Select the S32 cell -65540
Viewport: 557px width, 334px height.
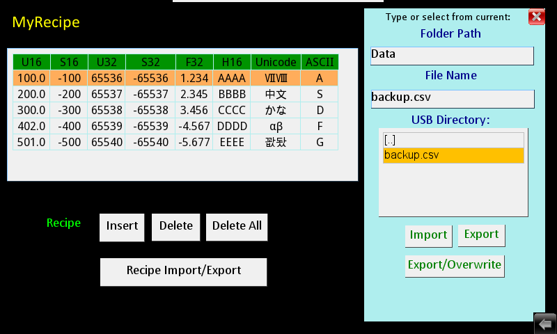(150, 142)
